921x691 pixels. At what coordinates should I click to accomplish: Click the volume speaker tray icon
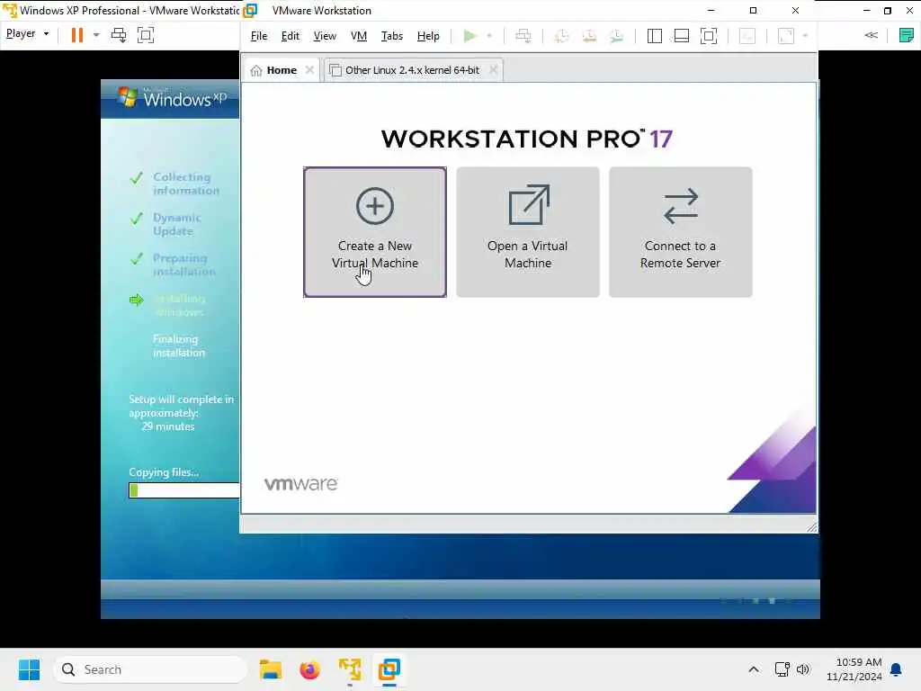click(x=803, y=669)
